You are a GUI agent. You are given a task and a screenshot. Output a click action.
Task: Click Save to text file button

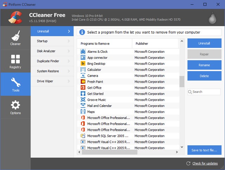tap(204, 150)
